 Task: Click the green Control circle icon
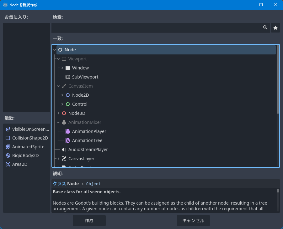(x=68, y=104)
